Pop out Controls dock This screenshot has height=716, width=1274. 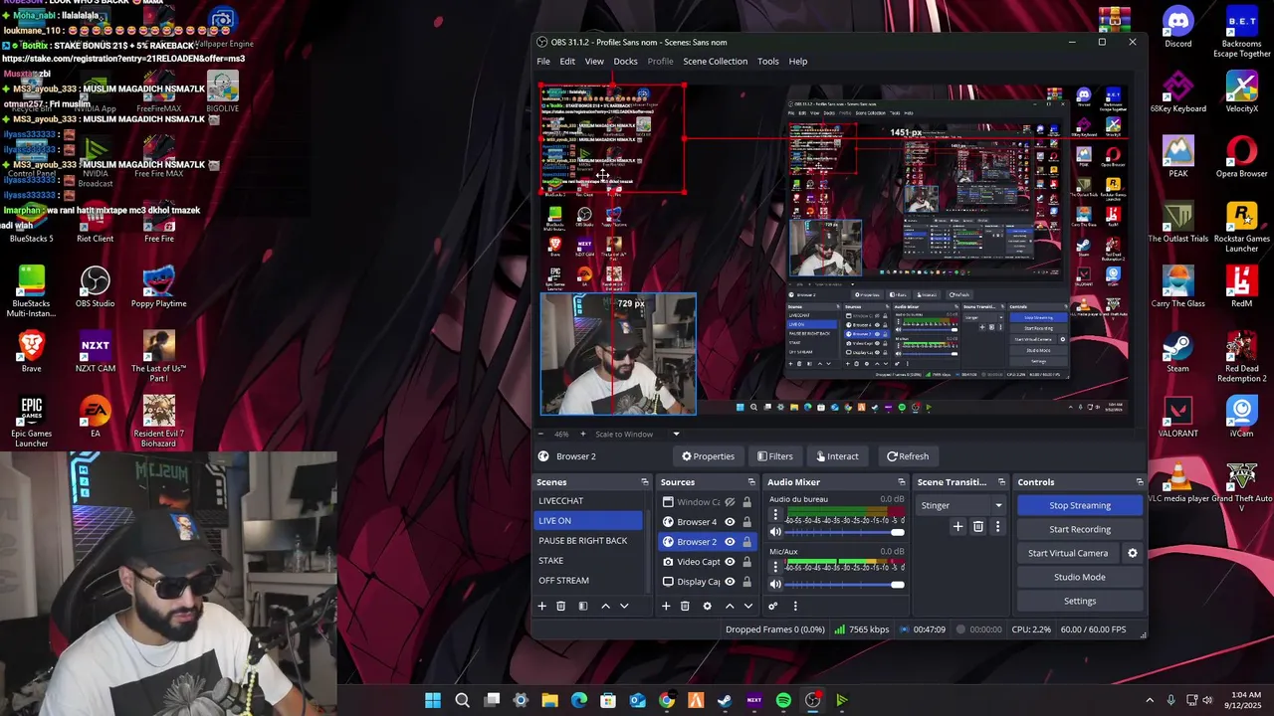coord(1139,482)
